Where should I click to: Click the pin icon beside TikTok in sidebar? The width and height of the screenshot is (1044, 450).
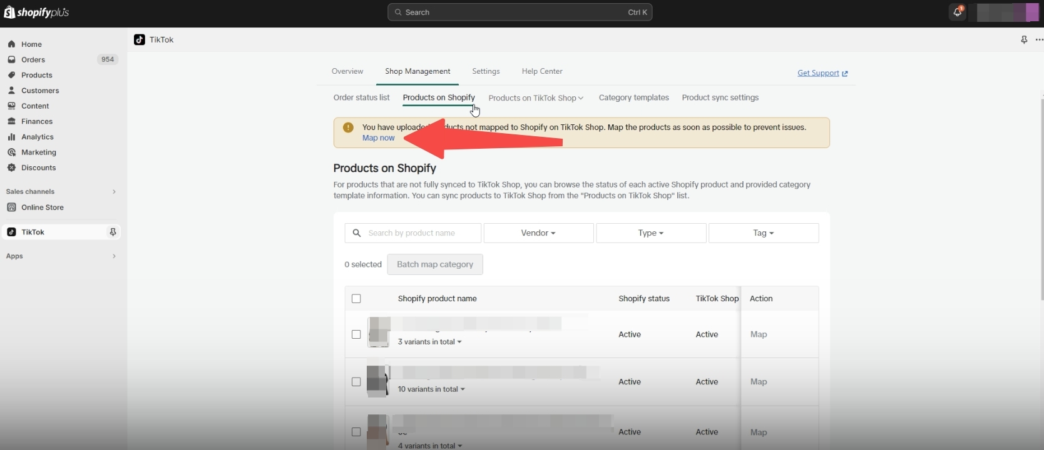(113, 232)
